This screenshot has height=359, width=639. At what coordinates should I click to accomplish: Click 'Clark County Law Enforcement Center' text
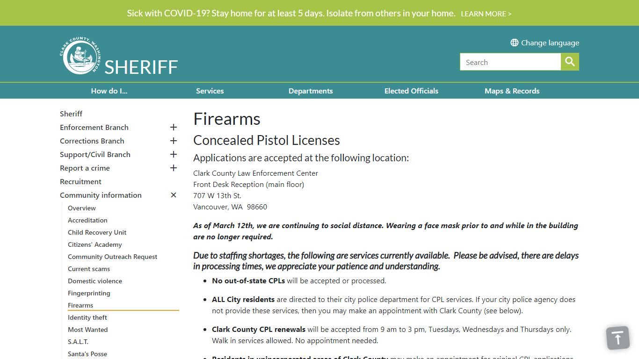click(256, 173)
